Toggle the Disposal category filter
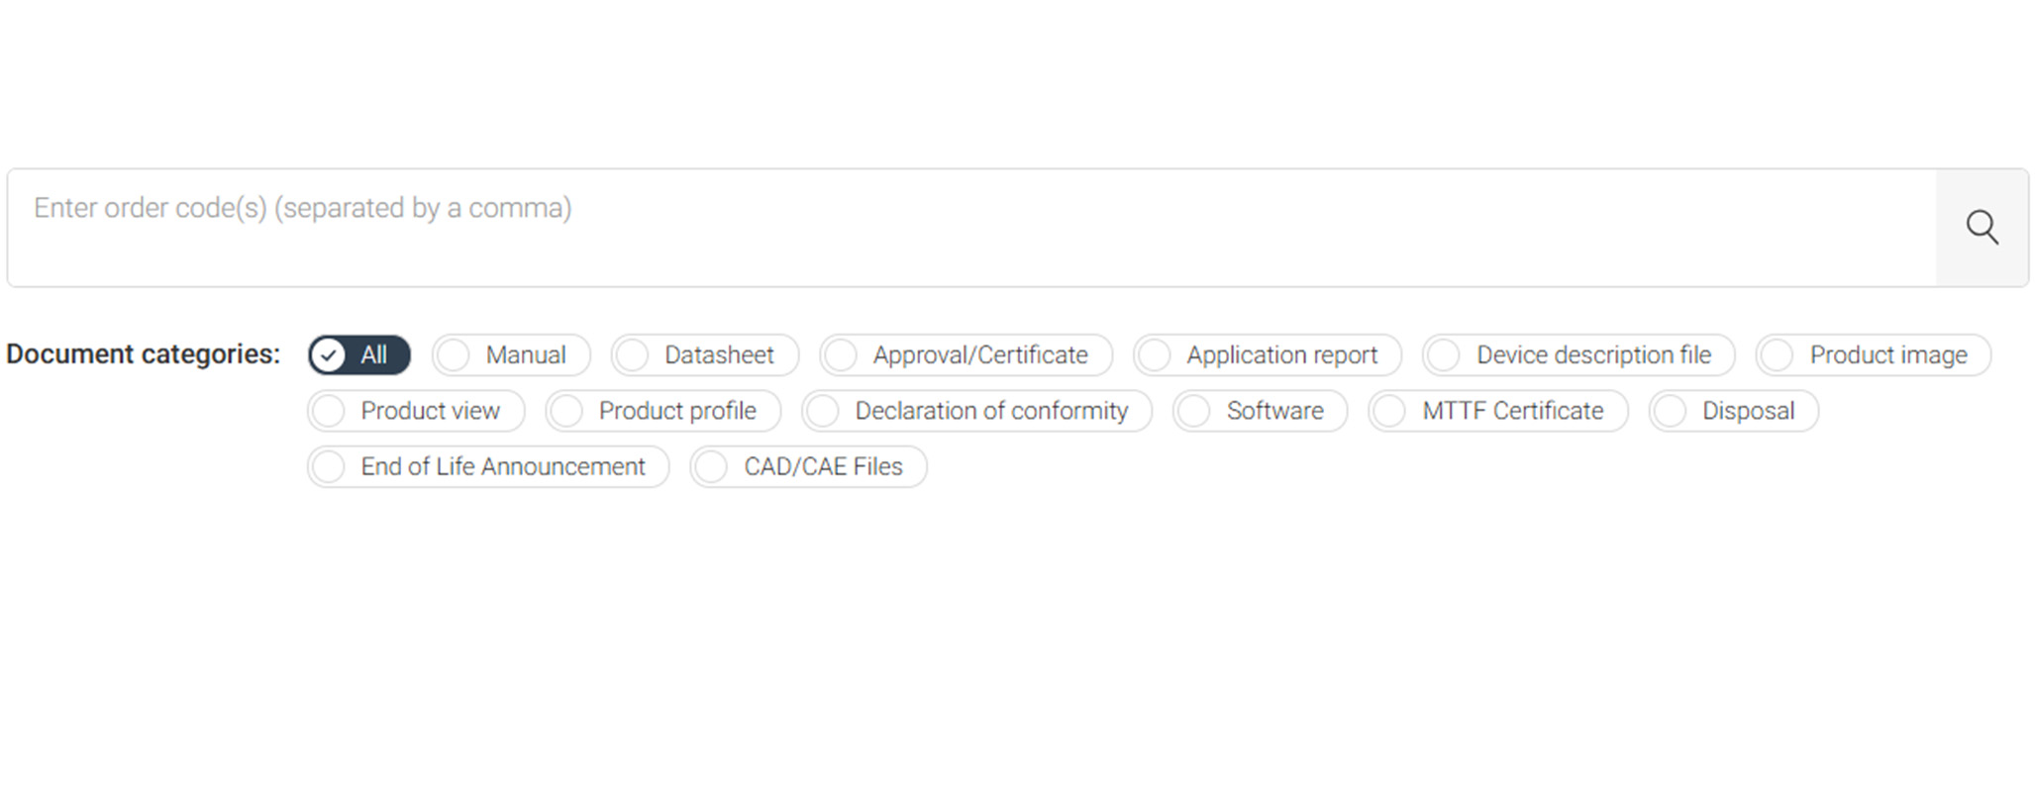Image resolution: width=2035 pixels, height=797 pixels. [1733, 411]
